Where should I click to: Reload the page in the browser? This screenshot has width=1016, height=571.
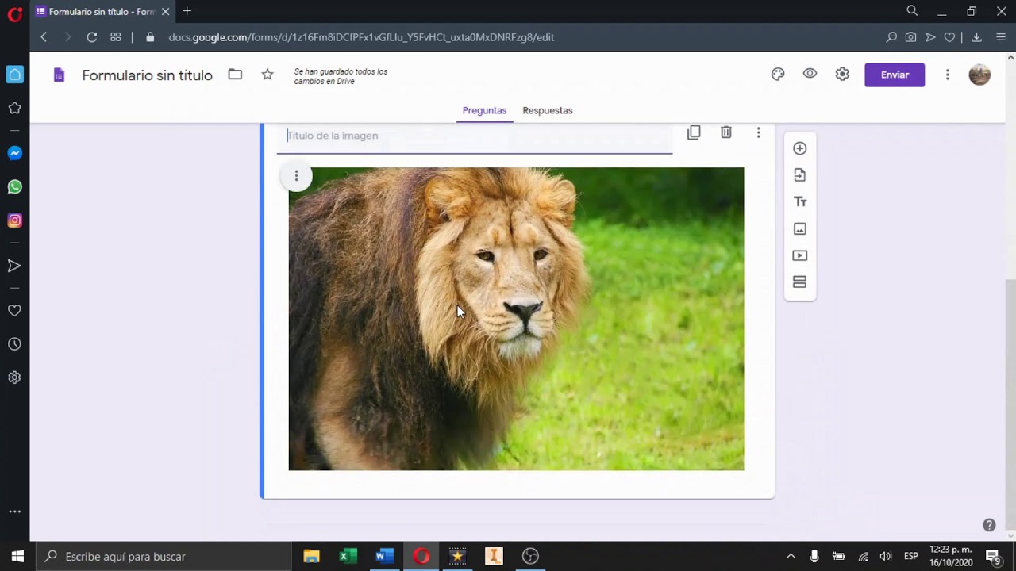click(x=92, y=37)
